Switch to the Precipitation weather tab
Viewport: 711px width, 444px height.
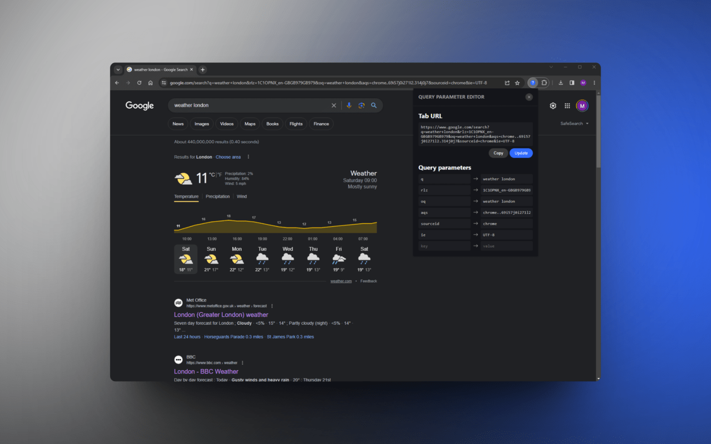[x=218, y=196]
